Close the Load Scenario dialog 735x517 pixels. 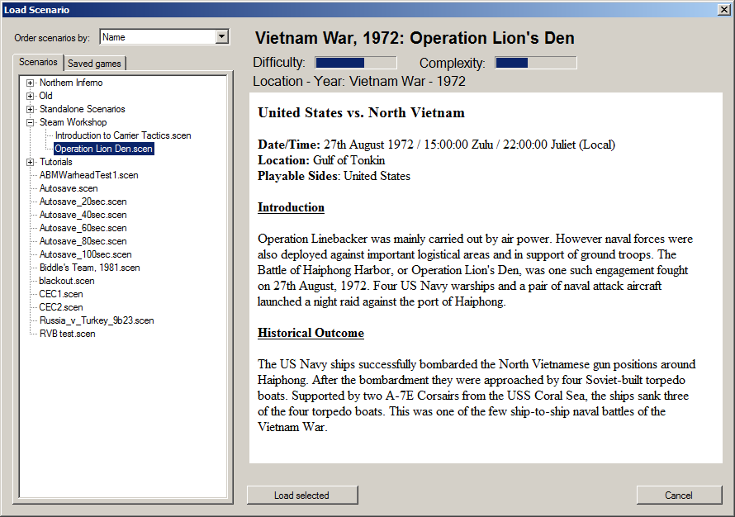(723, 9)
